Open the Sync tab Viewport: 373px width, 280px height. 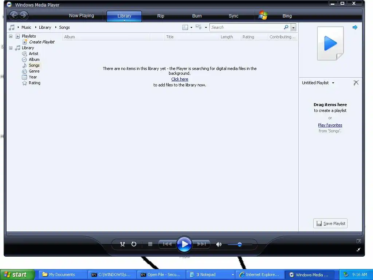(233, 16)
